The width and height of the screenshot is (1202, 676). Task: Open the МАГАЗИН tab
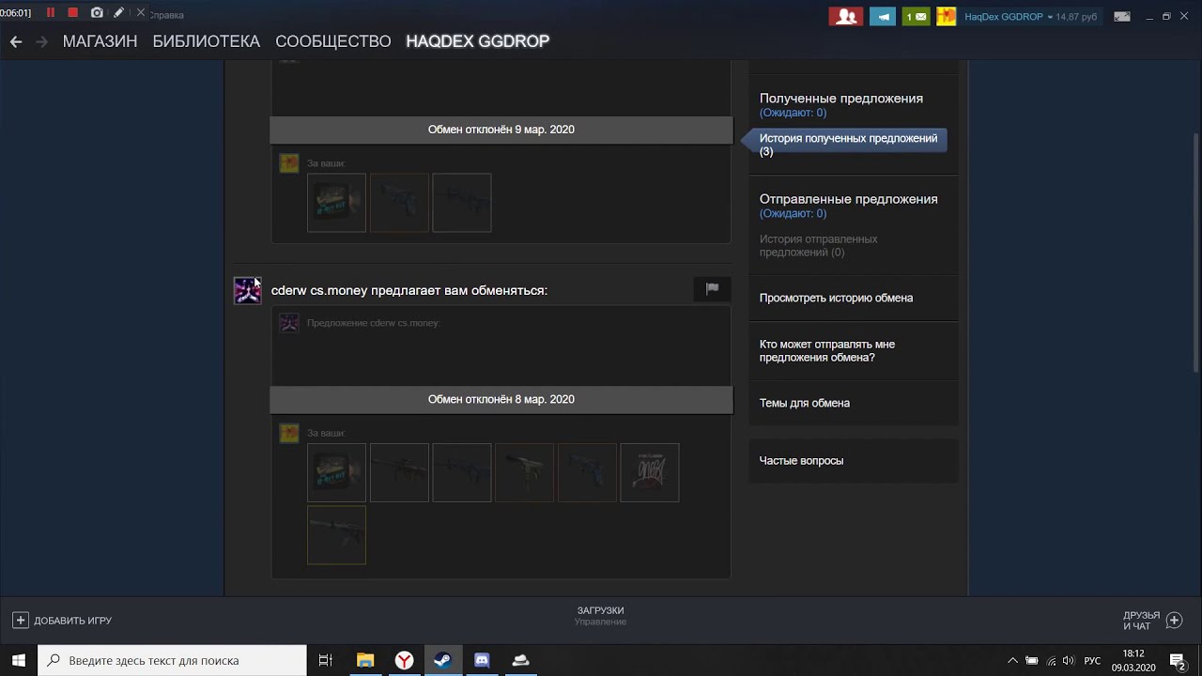click(100, 41)
